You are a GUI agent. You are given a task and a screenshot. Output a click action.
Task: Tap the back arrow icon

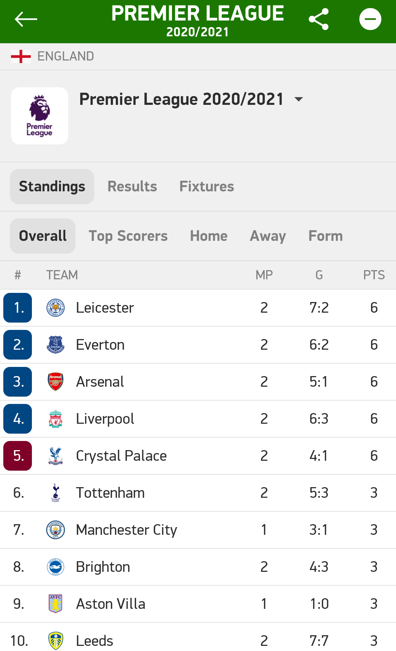26,19
